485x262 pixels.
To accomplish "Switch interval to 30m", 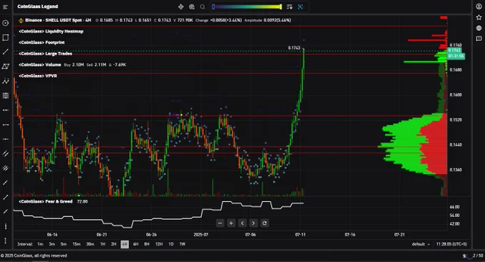I will pyautogui.click(x=90, y=244).
